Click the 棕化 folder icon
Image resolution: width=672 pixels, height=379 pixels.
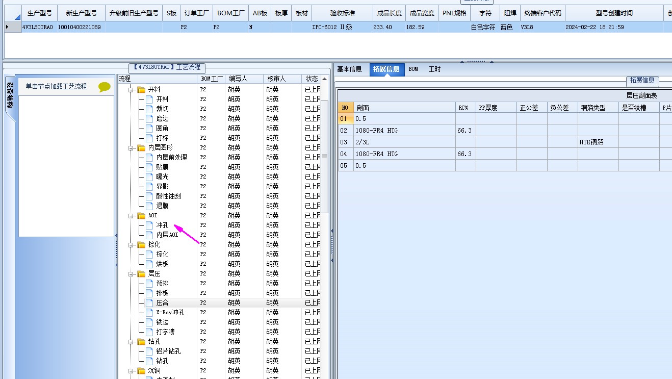141,244
